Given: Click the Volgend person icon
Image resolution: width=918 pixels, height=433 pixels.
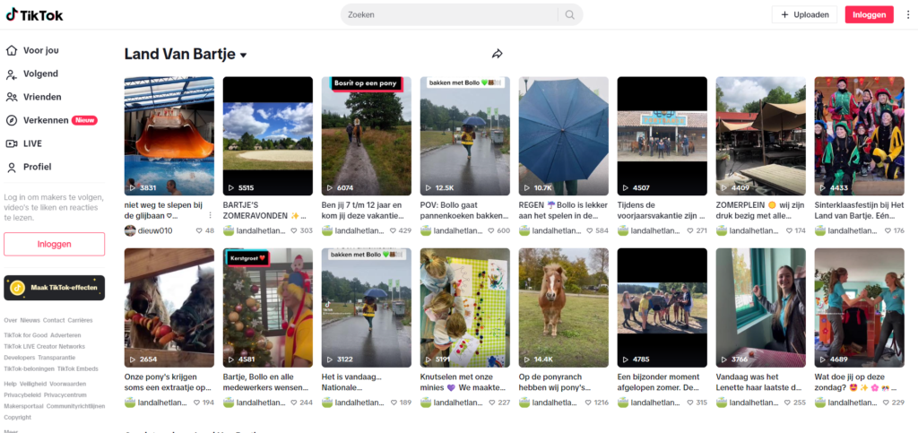Looking at the screenshot, I should [x=11, y=74].
